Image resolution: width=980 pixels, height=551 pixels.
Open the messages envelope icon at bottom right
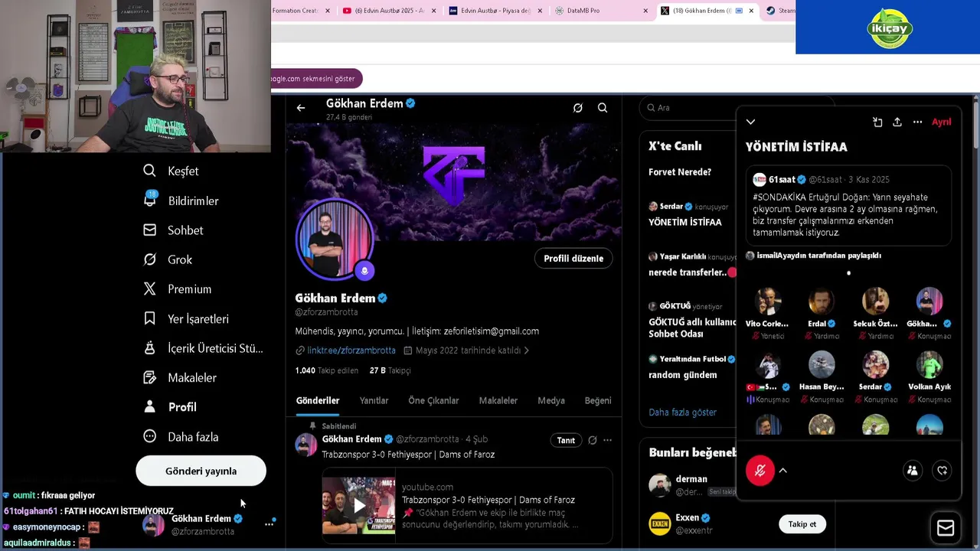coord(946,528)
